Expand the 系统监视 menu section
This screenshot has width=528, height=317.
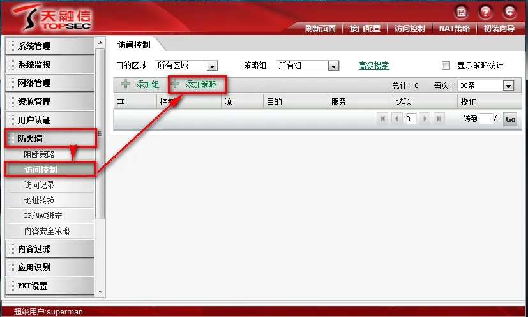(x=50, y=64)
